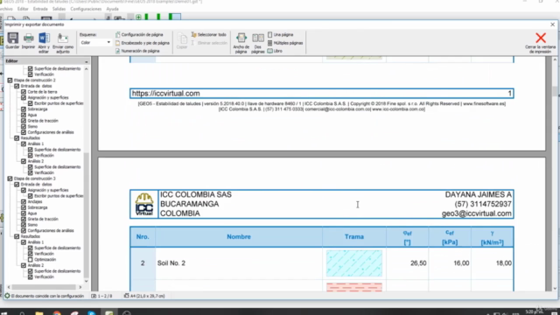Screen dimensions: 560x315
Task: Click the Guardar save icon
Action: pyautogui.click(x=13, y=38)
